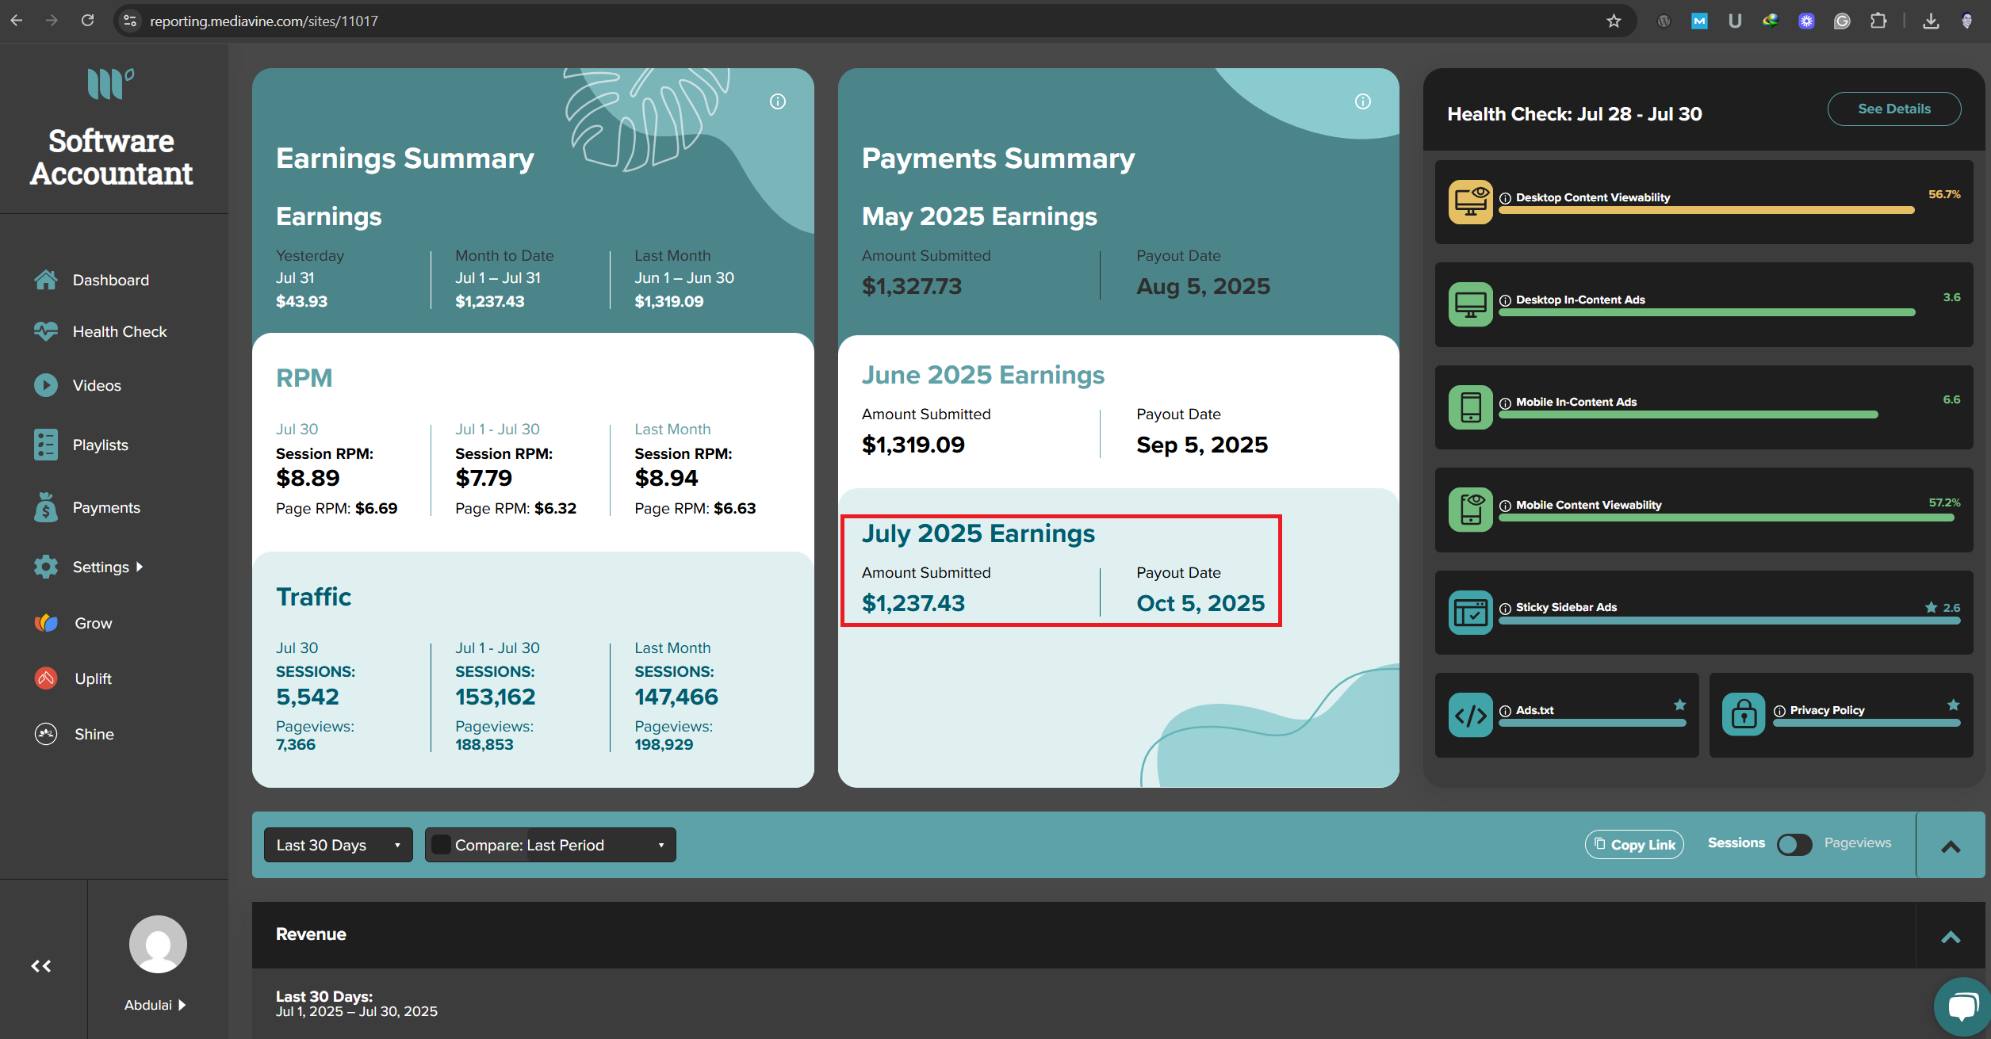Toggle the Sessions/Pageviews switch
The height and width of the screenshot is (1039, 1991).
click(x=1794, y=844)
